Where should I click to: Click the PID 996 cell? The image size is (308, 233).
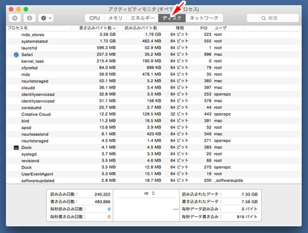tap(208, 54)
